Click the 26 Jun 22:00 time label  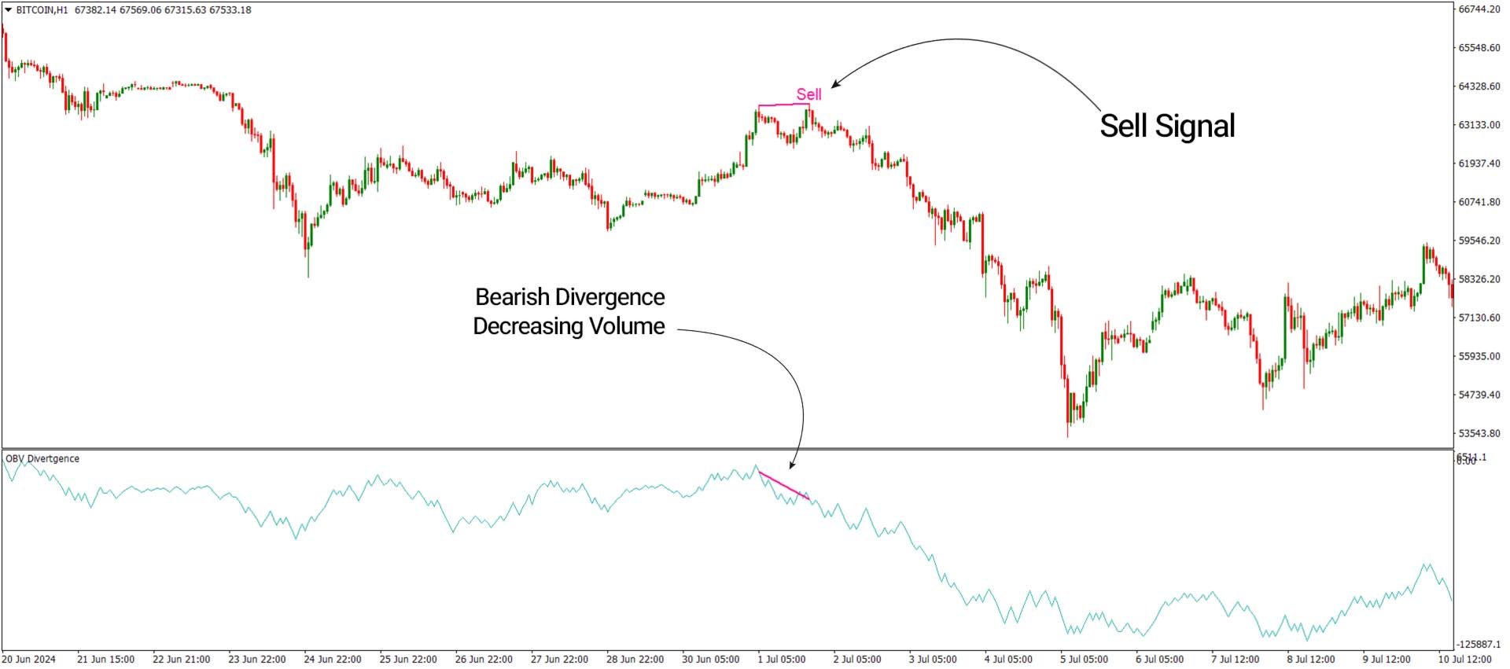point(484,660)
